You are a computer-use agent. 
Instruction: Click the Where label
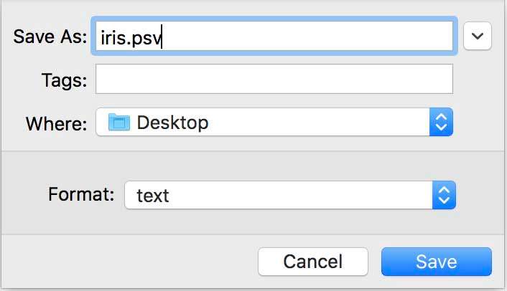pos(57,123)
